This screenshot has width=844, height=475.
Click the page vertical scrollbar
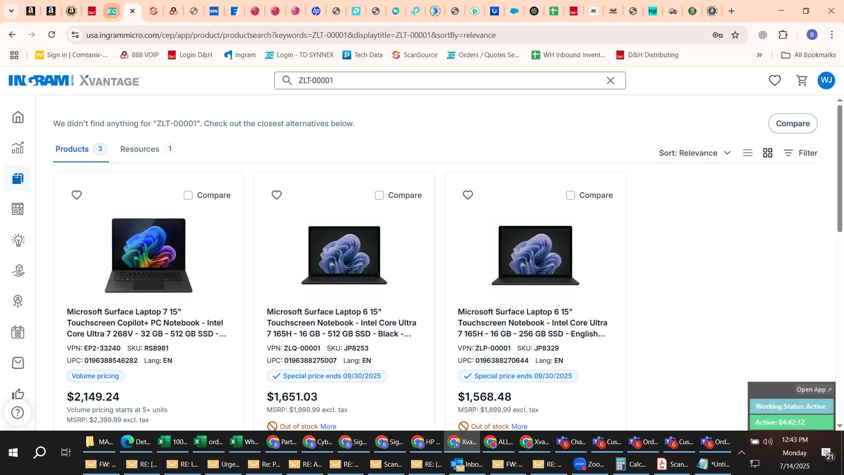coord(840,168)
